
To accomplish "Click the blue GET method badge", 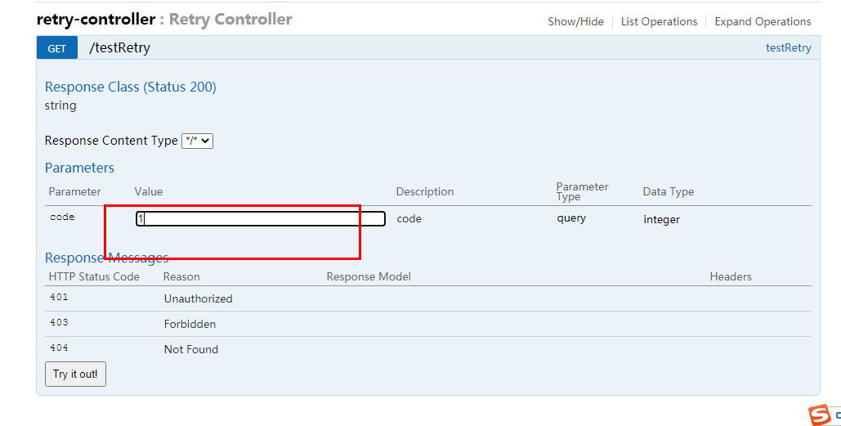I will click(x=57, y=48).
